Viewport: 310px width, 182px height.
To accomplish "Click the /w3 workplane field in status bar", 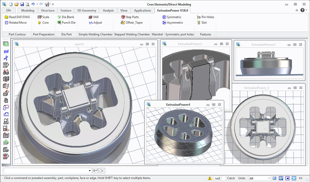I will 217,178.
